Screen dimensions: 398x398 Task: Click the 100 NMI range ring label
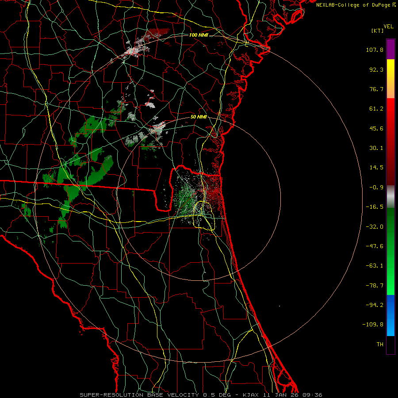point(199,35)
